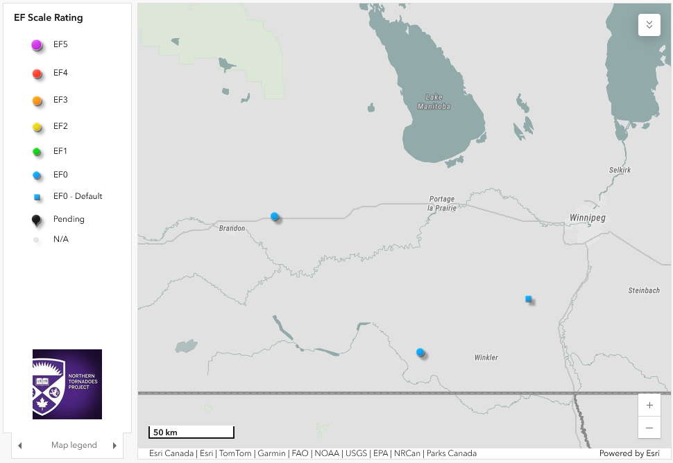Expand the collapsed map panel chevron
The width and height of the screenshot is (673, 463).
[x=649, y=25]
